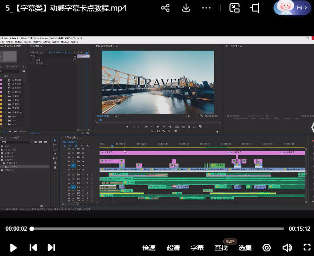314x256 pixels.
Task: Open the 超清 video quality selector
Action: 173,248
